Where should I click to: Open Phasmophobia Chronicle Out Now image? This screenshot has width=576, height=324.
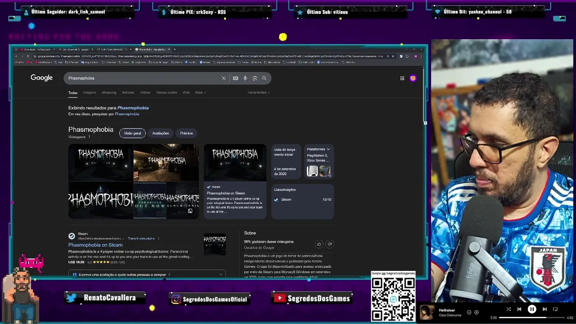150,200
